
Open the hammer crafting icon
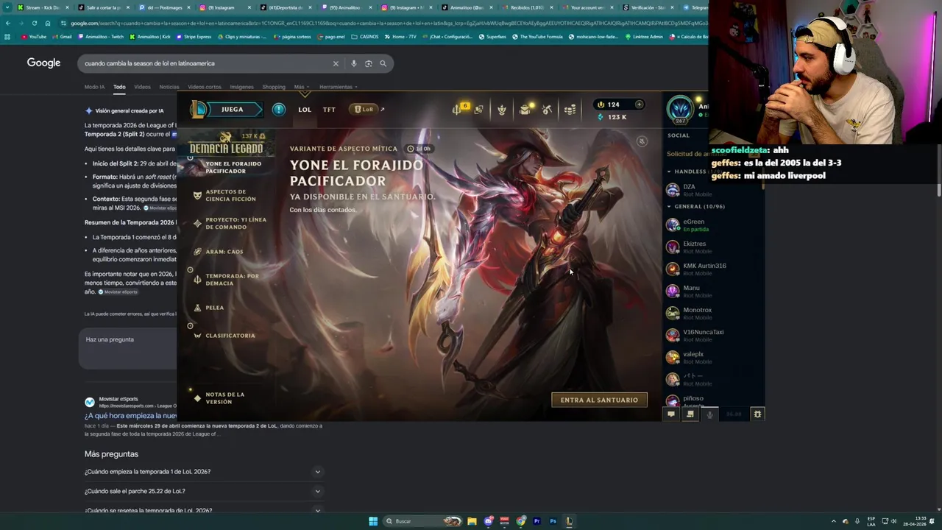click(x=547, y=110)
